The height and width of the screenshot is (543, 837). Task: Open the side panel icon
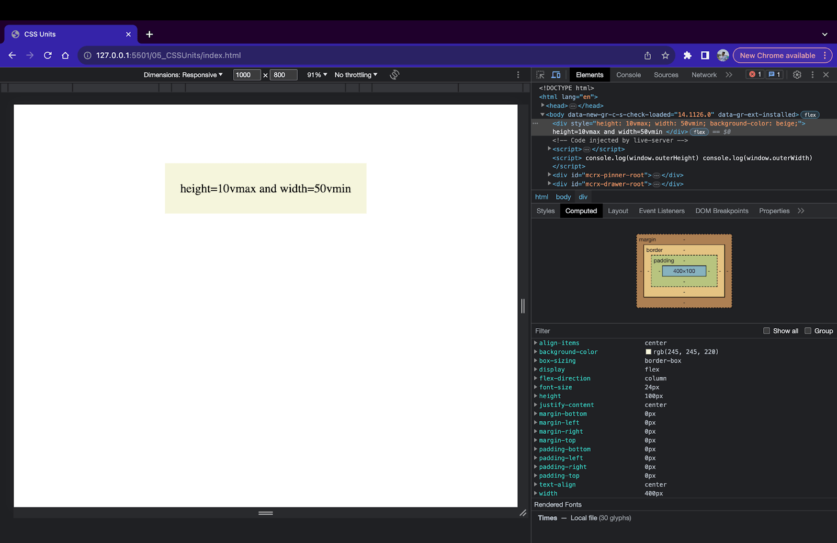(x=705, y=55)
